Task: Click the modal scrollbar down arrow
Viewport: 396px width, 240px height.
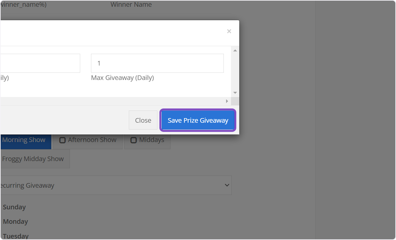Action: (x=235, y=92)
